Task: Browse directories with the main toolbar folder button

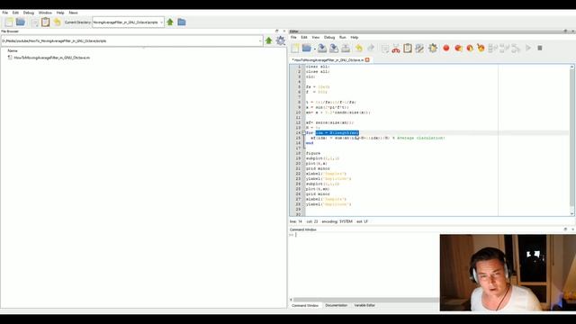Action: [182, 22]
